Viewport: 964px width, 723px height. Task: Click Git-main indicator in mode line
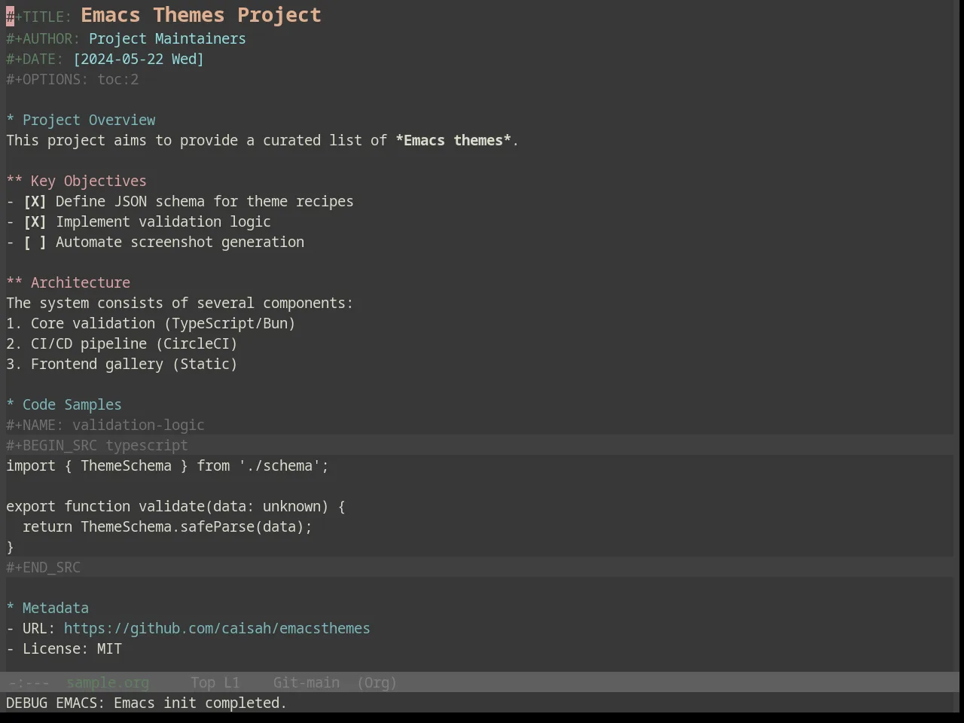click(307, 683)
